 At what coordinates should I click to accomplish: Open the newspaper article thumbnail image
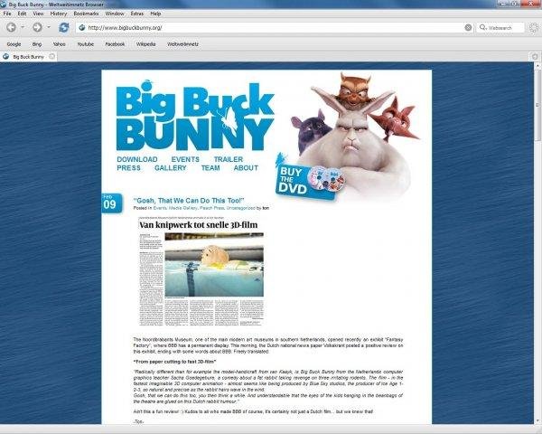tap(201, 271)
